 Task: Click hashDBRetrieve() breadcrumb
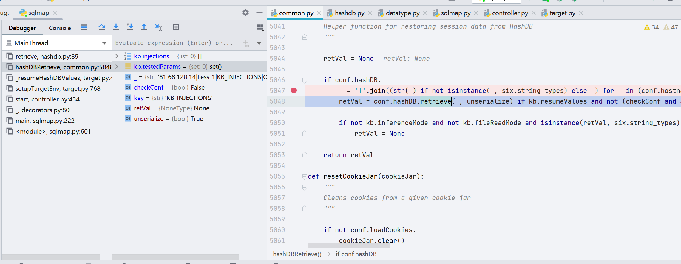(x=297, y=254)
